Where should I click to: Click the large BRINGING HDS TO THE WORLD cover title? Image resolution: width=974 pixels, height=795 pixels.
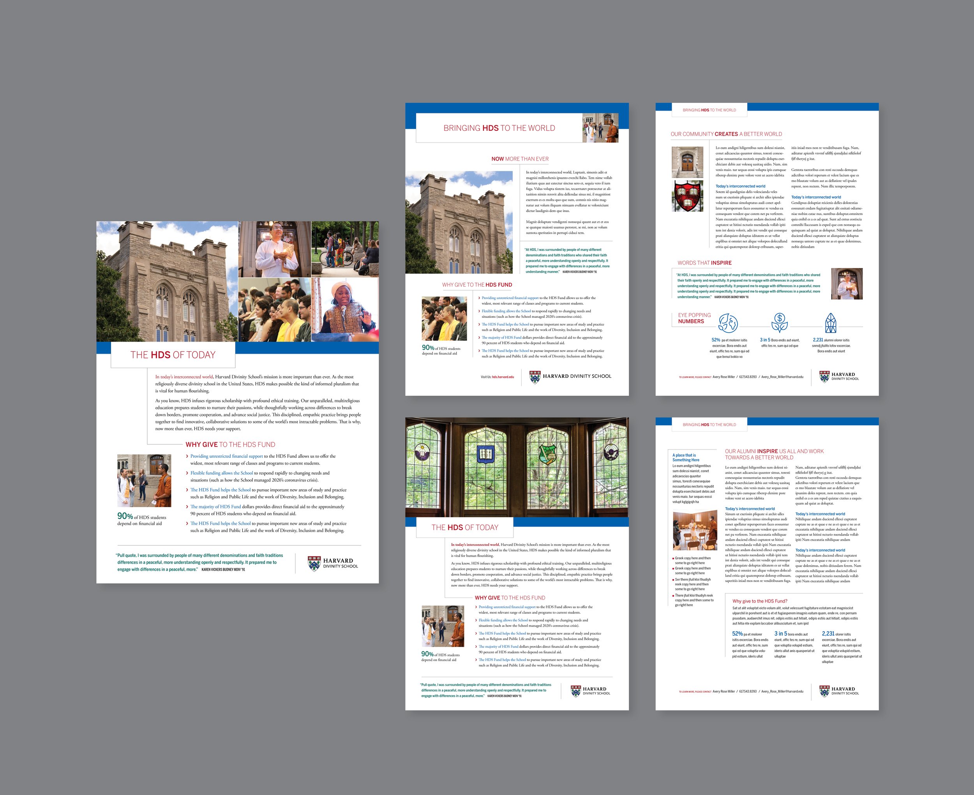click(x=499, y=128)
